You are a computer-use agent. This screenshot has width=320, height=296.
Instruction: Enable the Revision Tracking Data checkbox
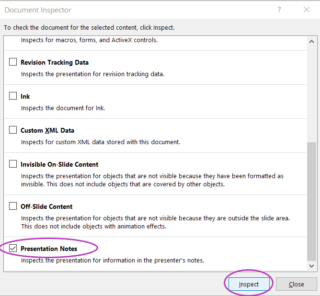[x=13, y=62]
